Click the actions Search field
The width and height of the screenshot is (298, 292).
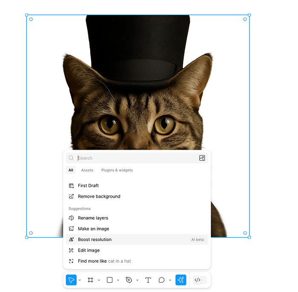[136, 158]
